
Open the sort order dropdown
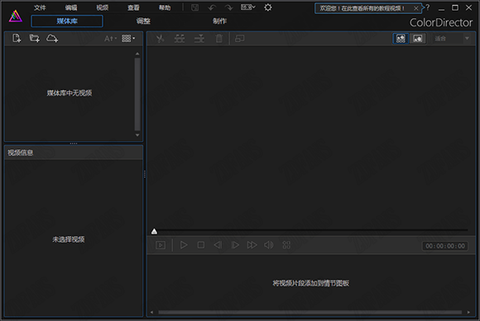pyautogui.click(x=110, y=39)
